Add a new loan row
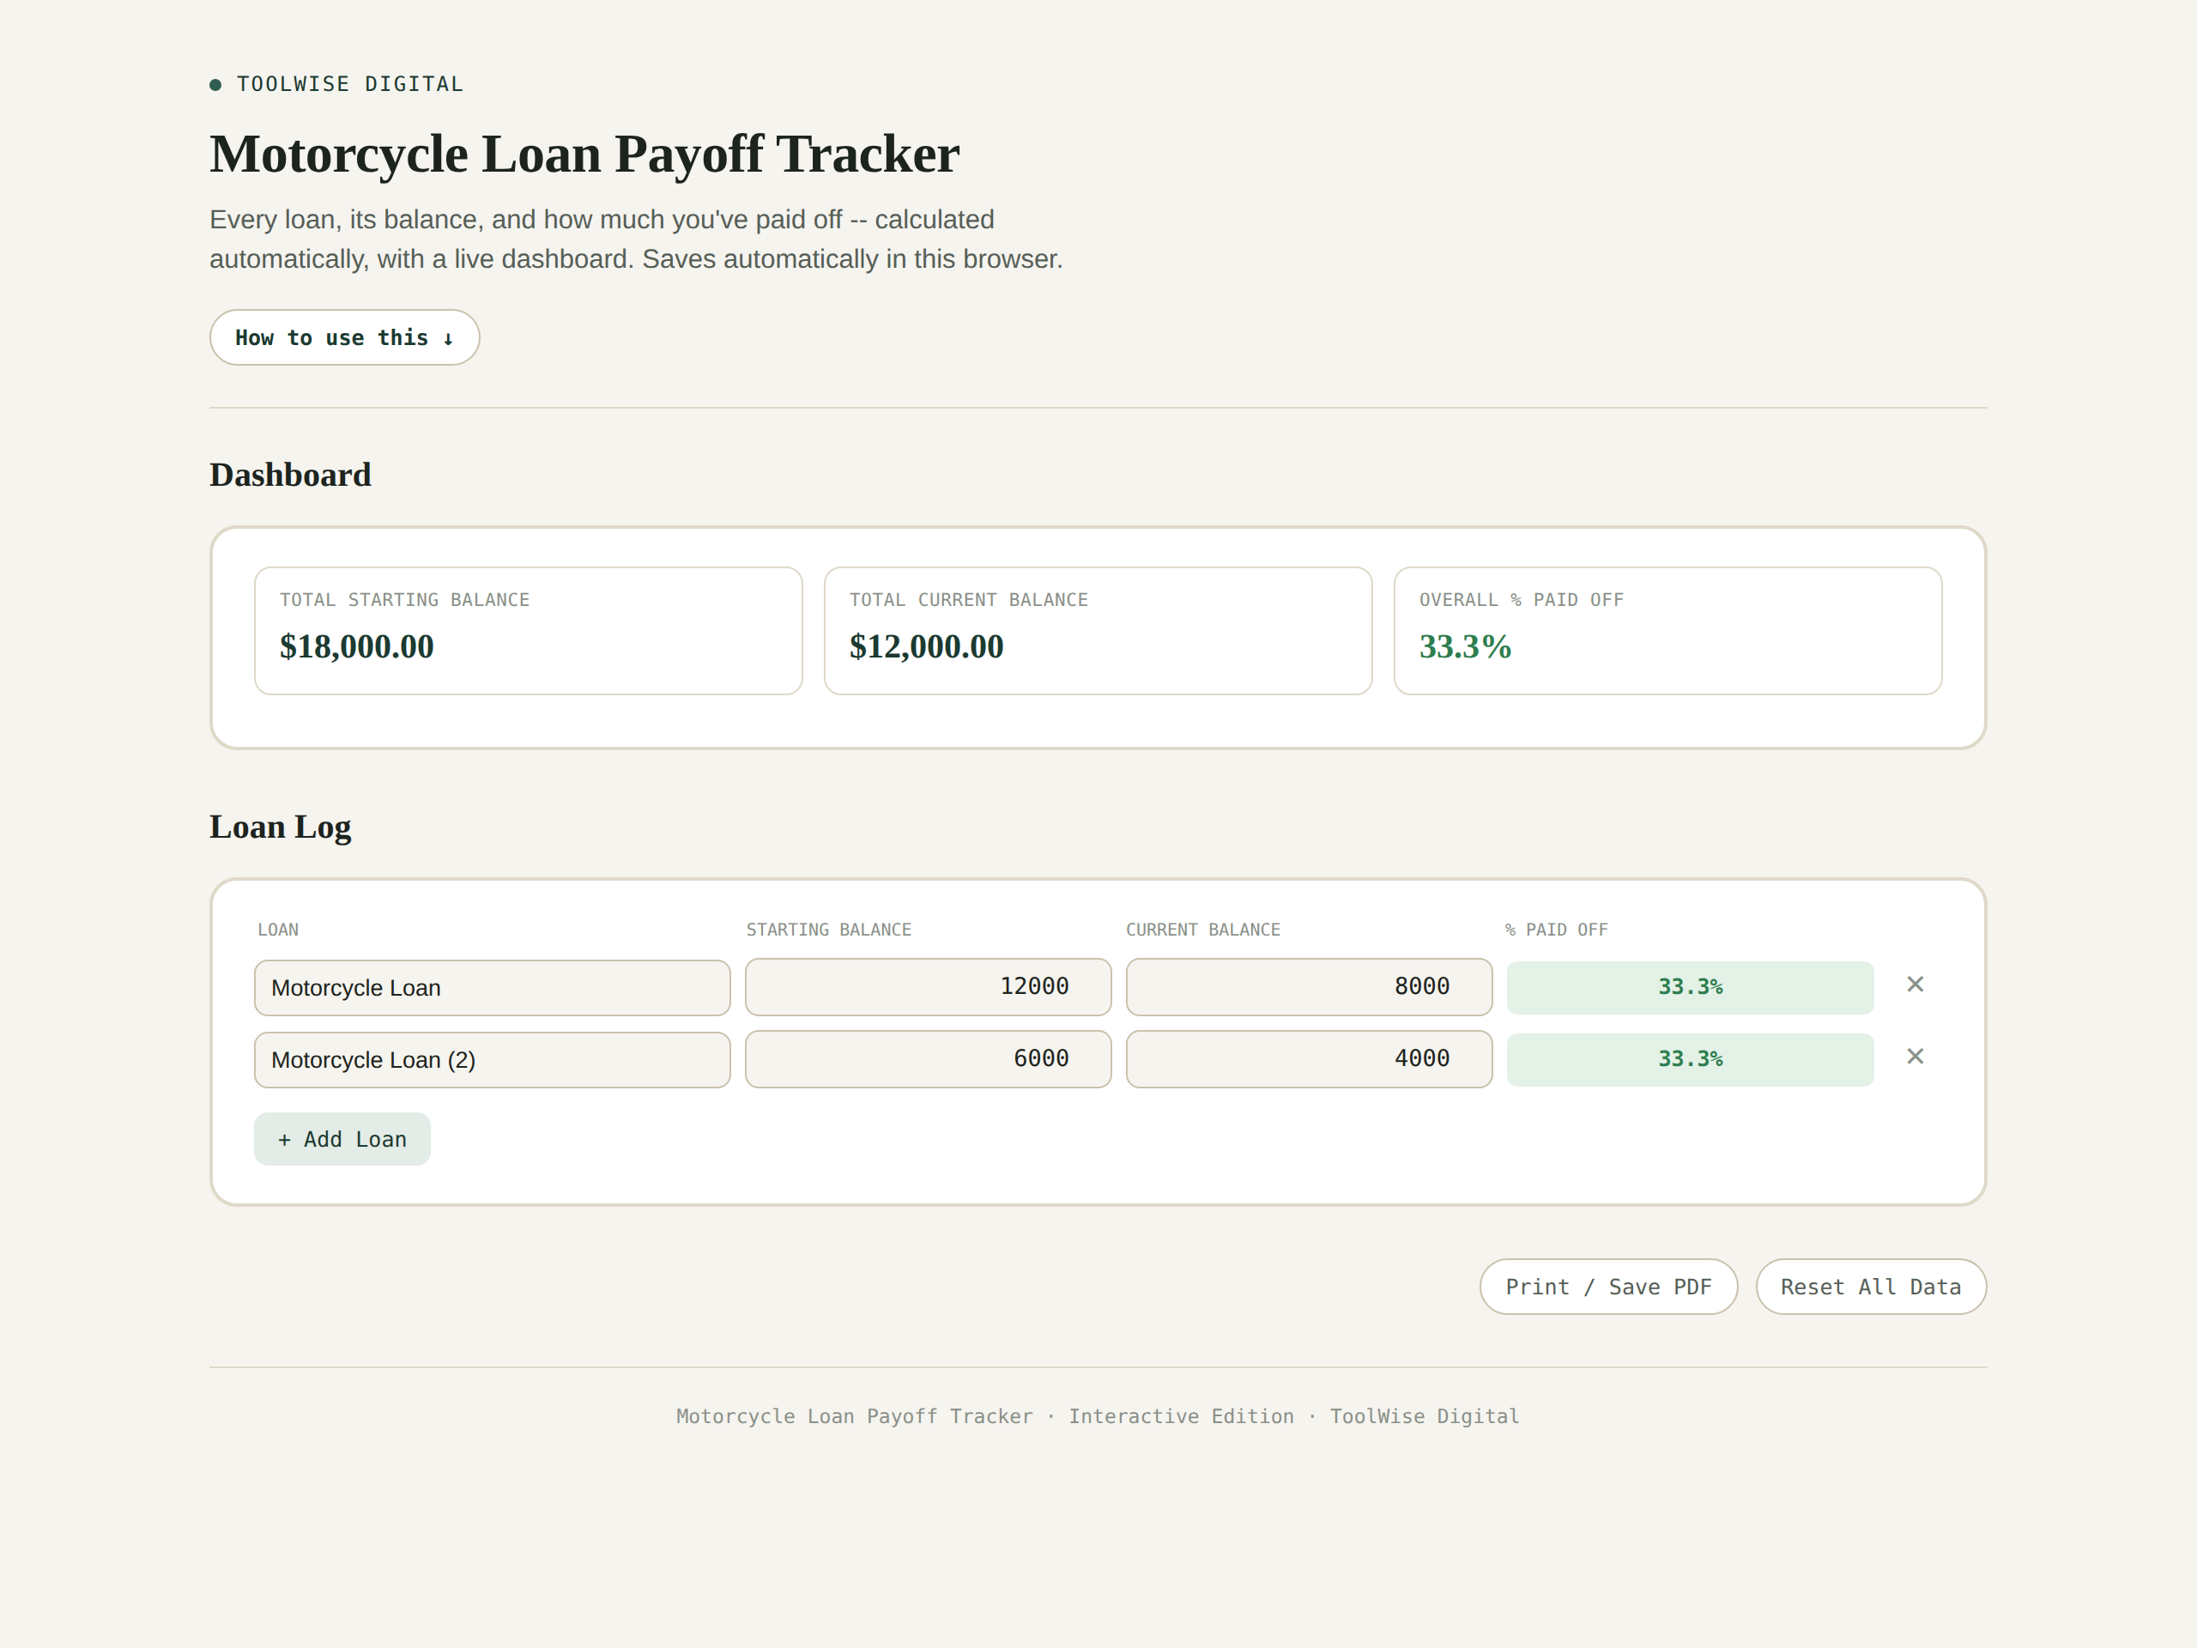This screenshot has height=1648, width=2197. [x=342, y=1139]
